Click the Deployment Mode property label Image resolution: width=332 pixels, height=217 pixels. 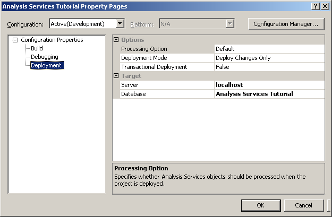coord(144,58)
